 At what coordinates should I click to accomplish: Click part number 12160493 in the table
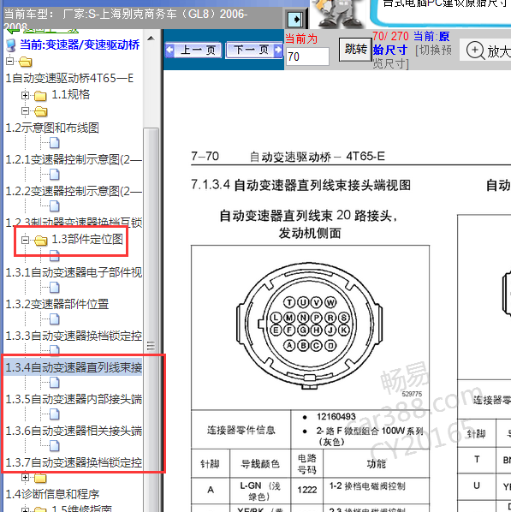click(x=336, y=417)
